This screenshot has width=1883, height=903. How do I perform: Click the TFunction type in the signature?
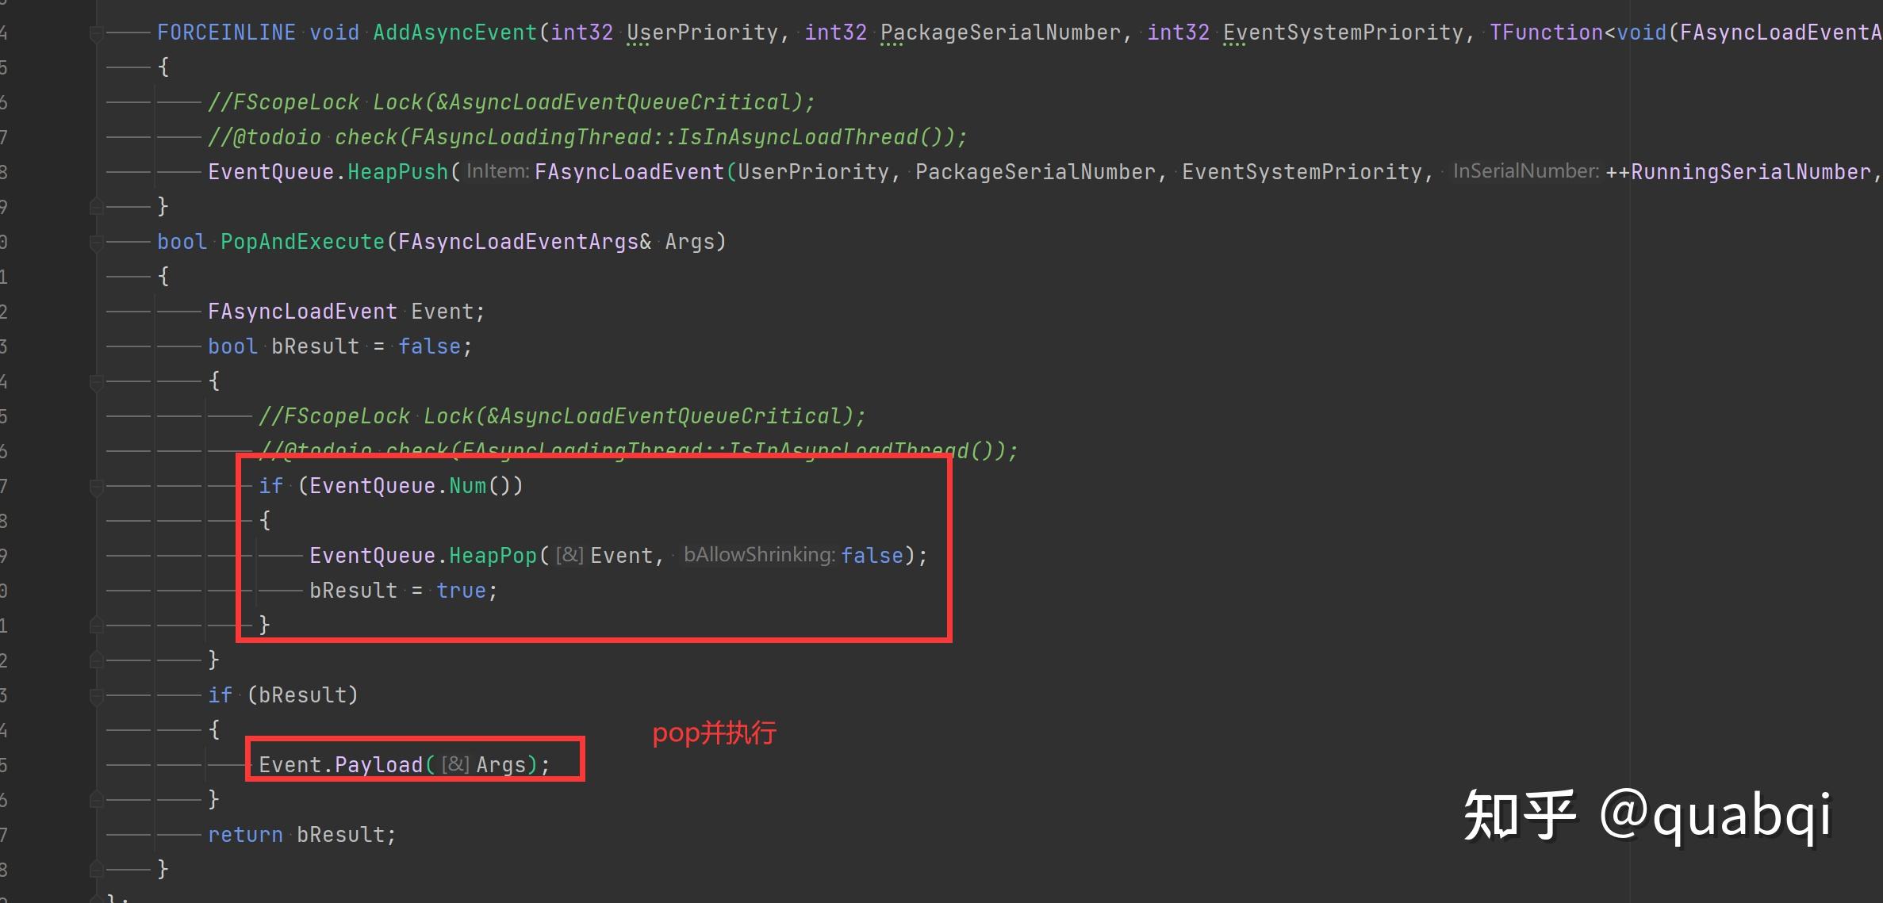coord(1546,33)
